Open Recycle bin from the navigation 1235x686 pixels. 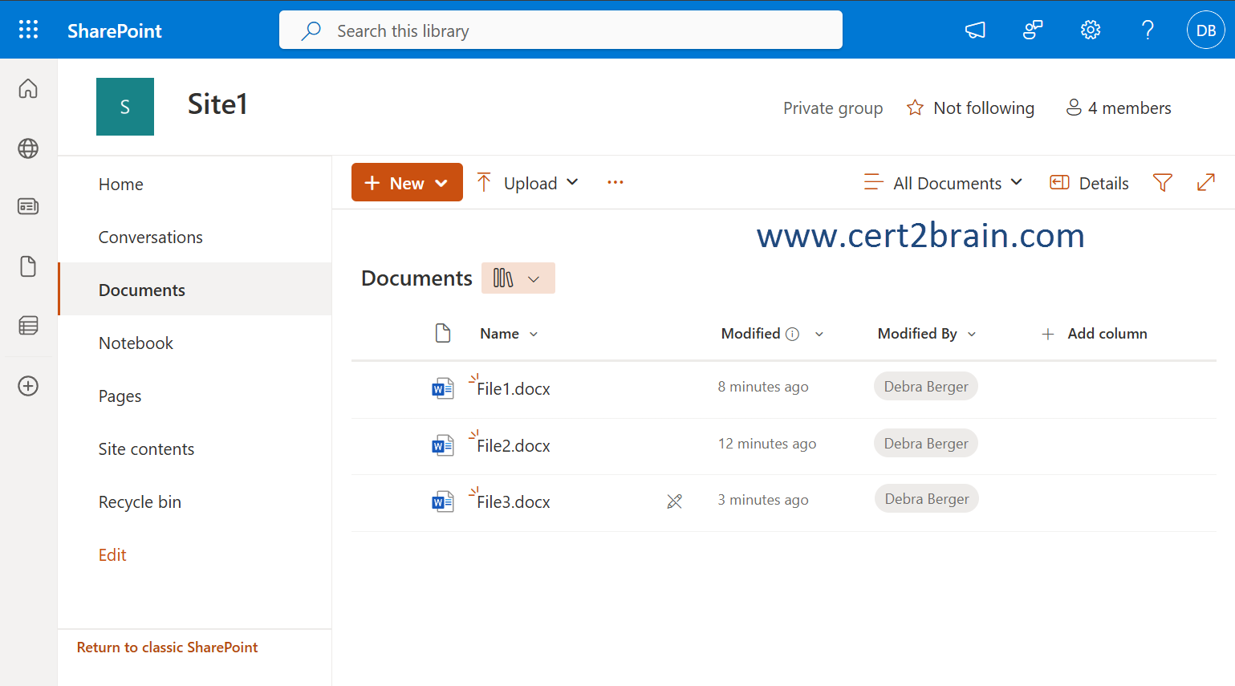tap(140, 502)
